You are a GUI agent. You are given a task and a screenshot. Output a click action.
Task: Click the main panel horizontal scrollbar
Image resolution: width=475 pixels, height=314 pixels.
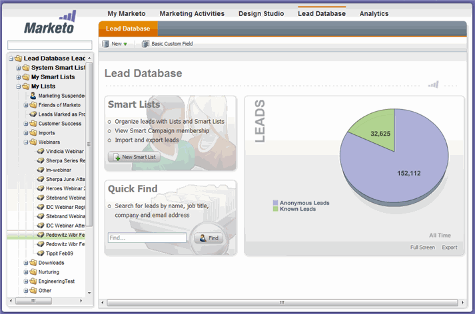(x=282, y=303)
